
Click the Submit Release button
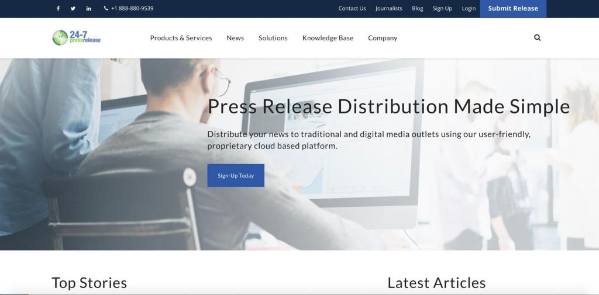[x=513, y=8]
